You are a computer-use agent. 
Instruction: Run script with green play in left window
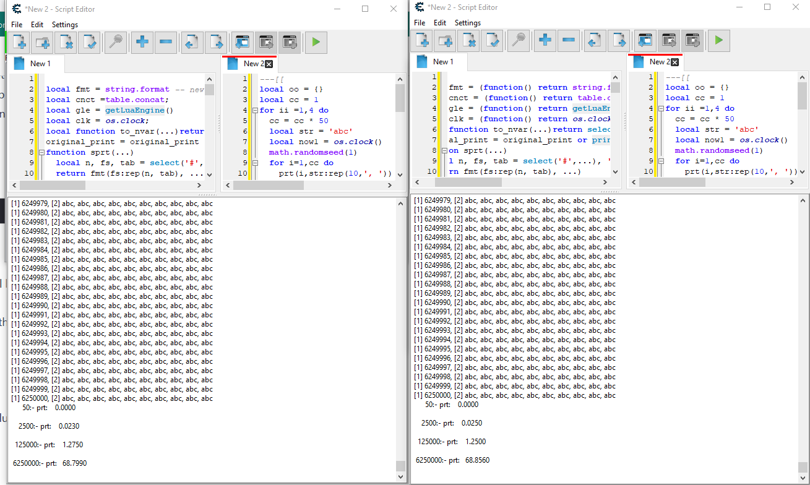(316, 42)
